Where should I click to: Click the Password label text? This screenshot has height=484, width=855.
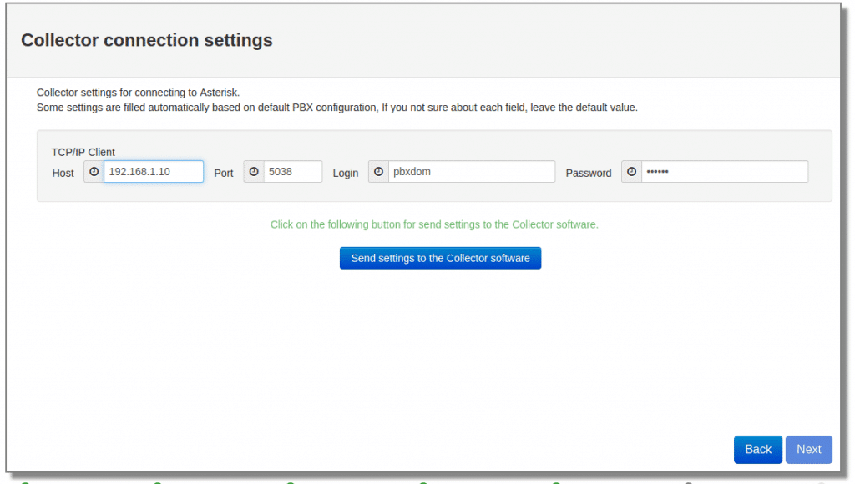(x=589, y=174)
